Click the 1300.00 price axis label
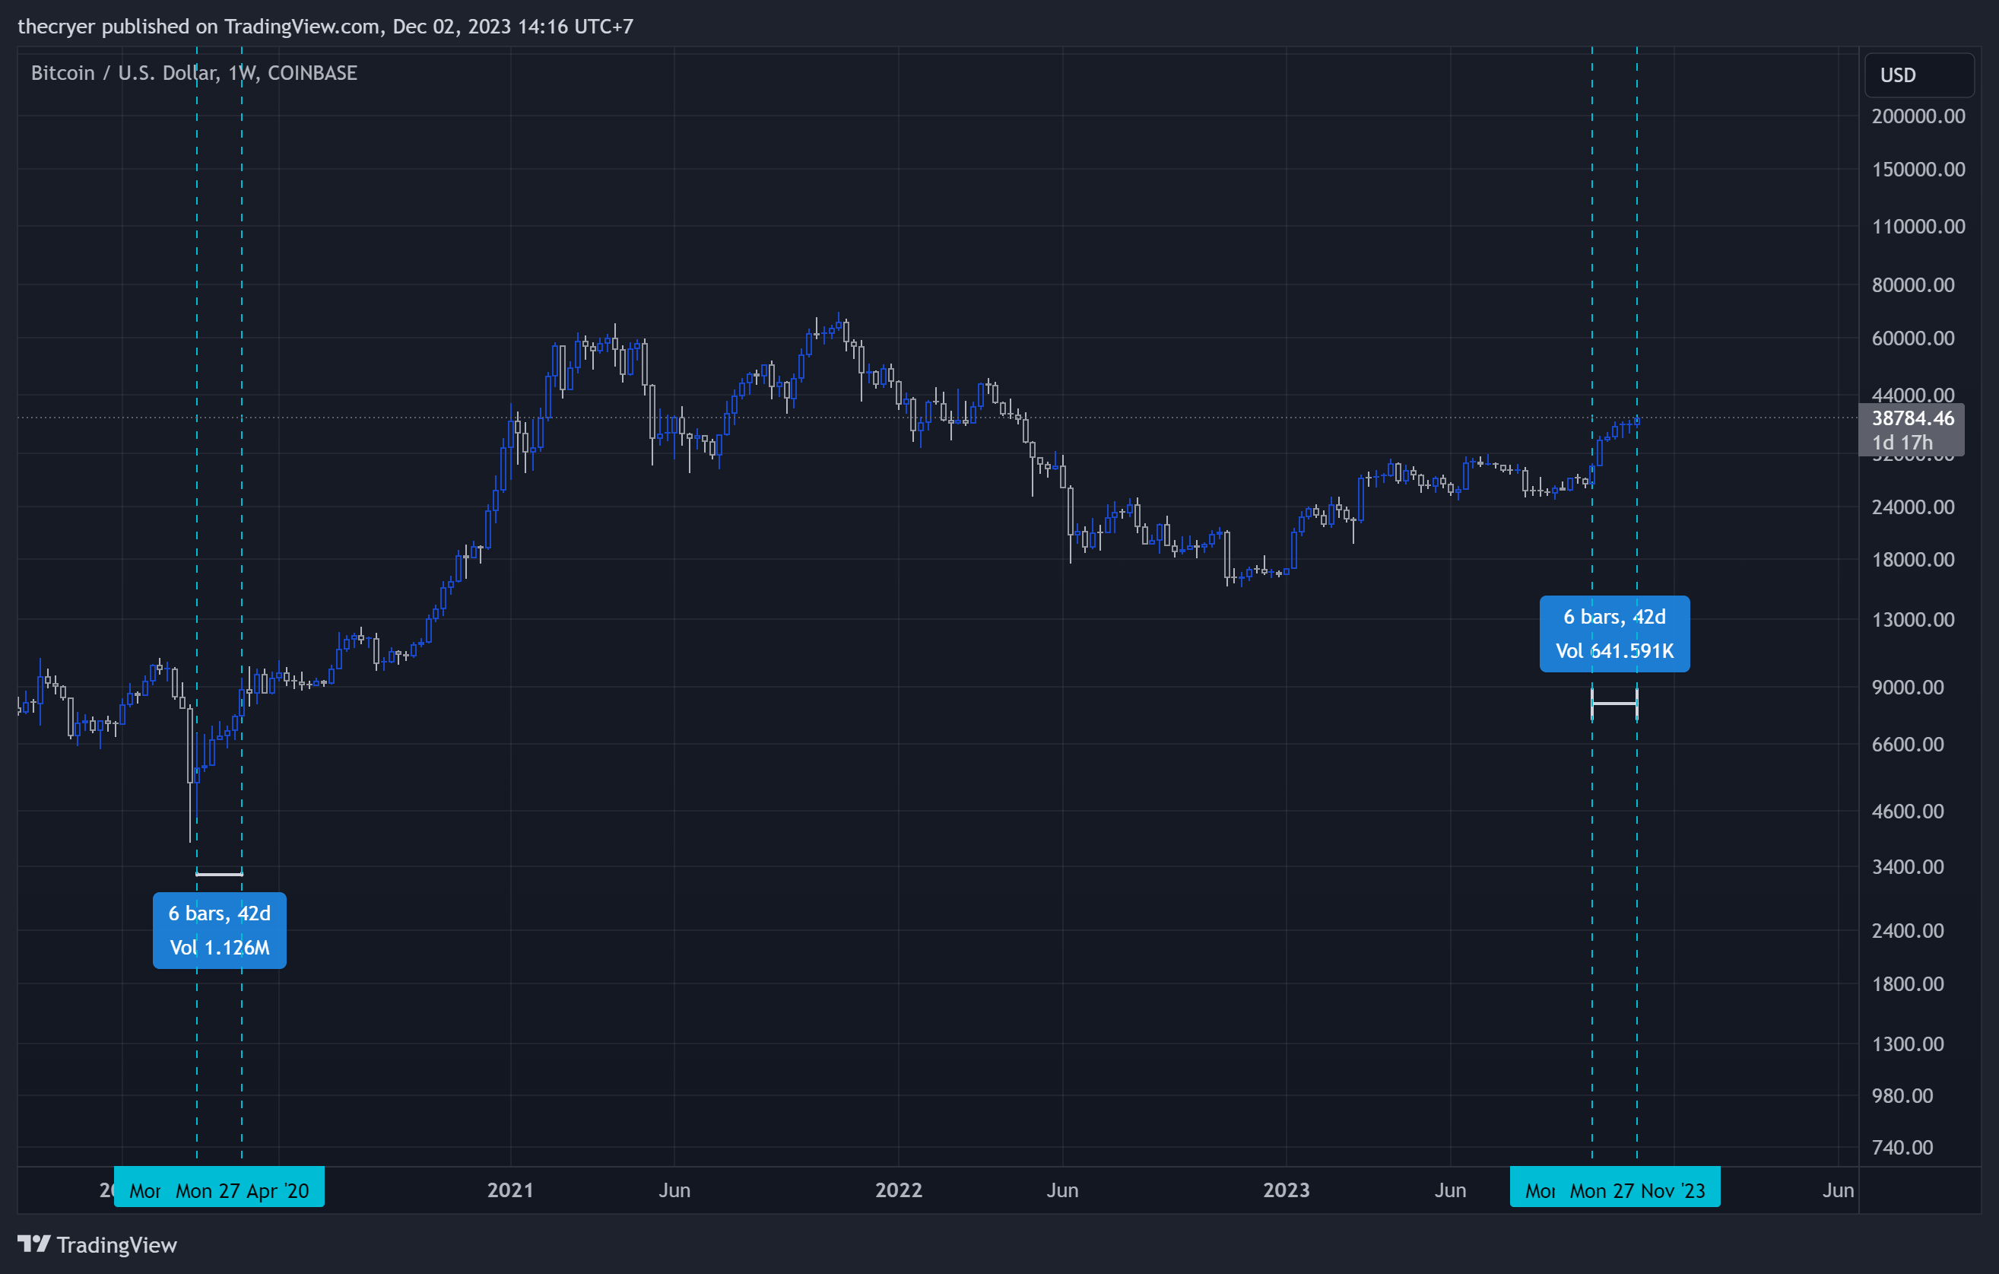The image size is (1999, 1274). [x=1908, y=1044]
